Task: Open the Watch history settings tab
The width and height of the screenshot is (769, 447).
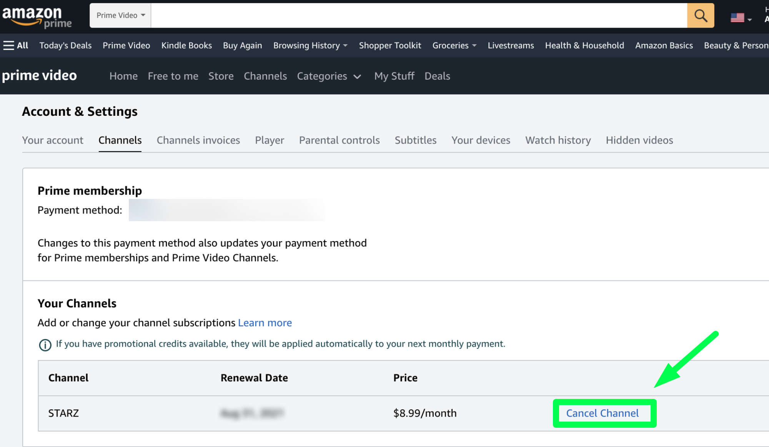Action: (x=558, y=140)
